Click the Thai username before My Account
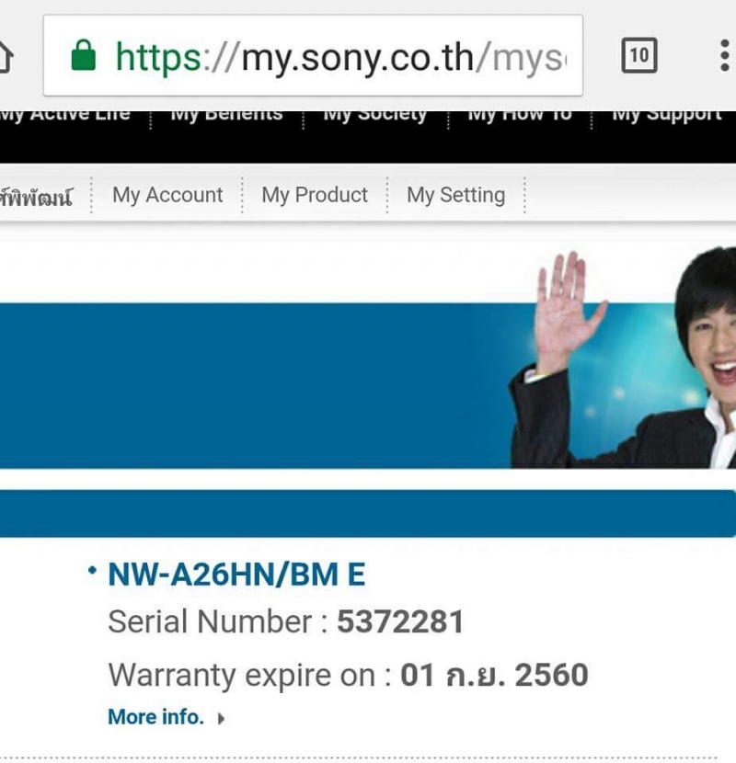Image resolution: width=736 pixels, height=763 pixels. point(37,197)
